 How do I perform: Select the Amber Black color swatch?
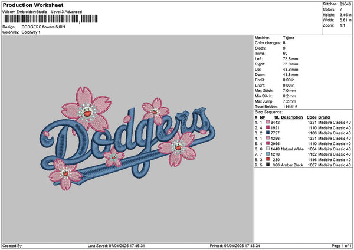tap(268, 165)
